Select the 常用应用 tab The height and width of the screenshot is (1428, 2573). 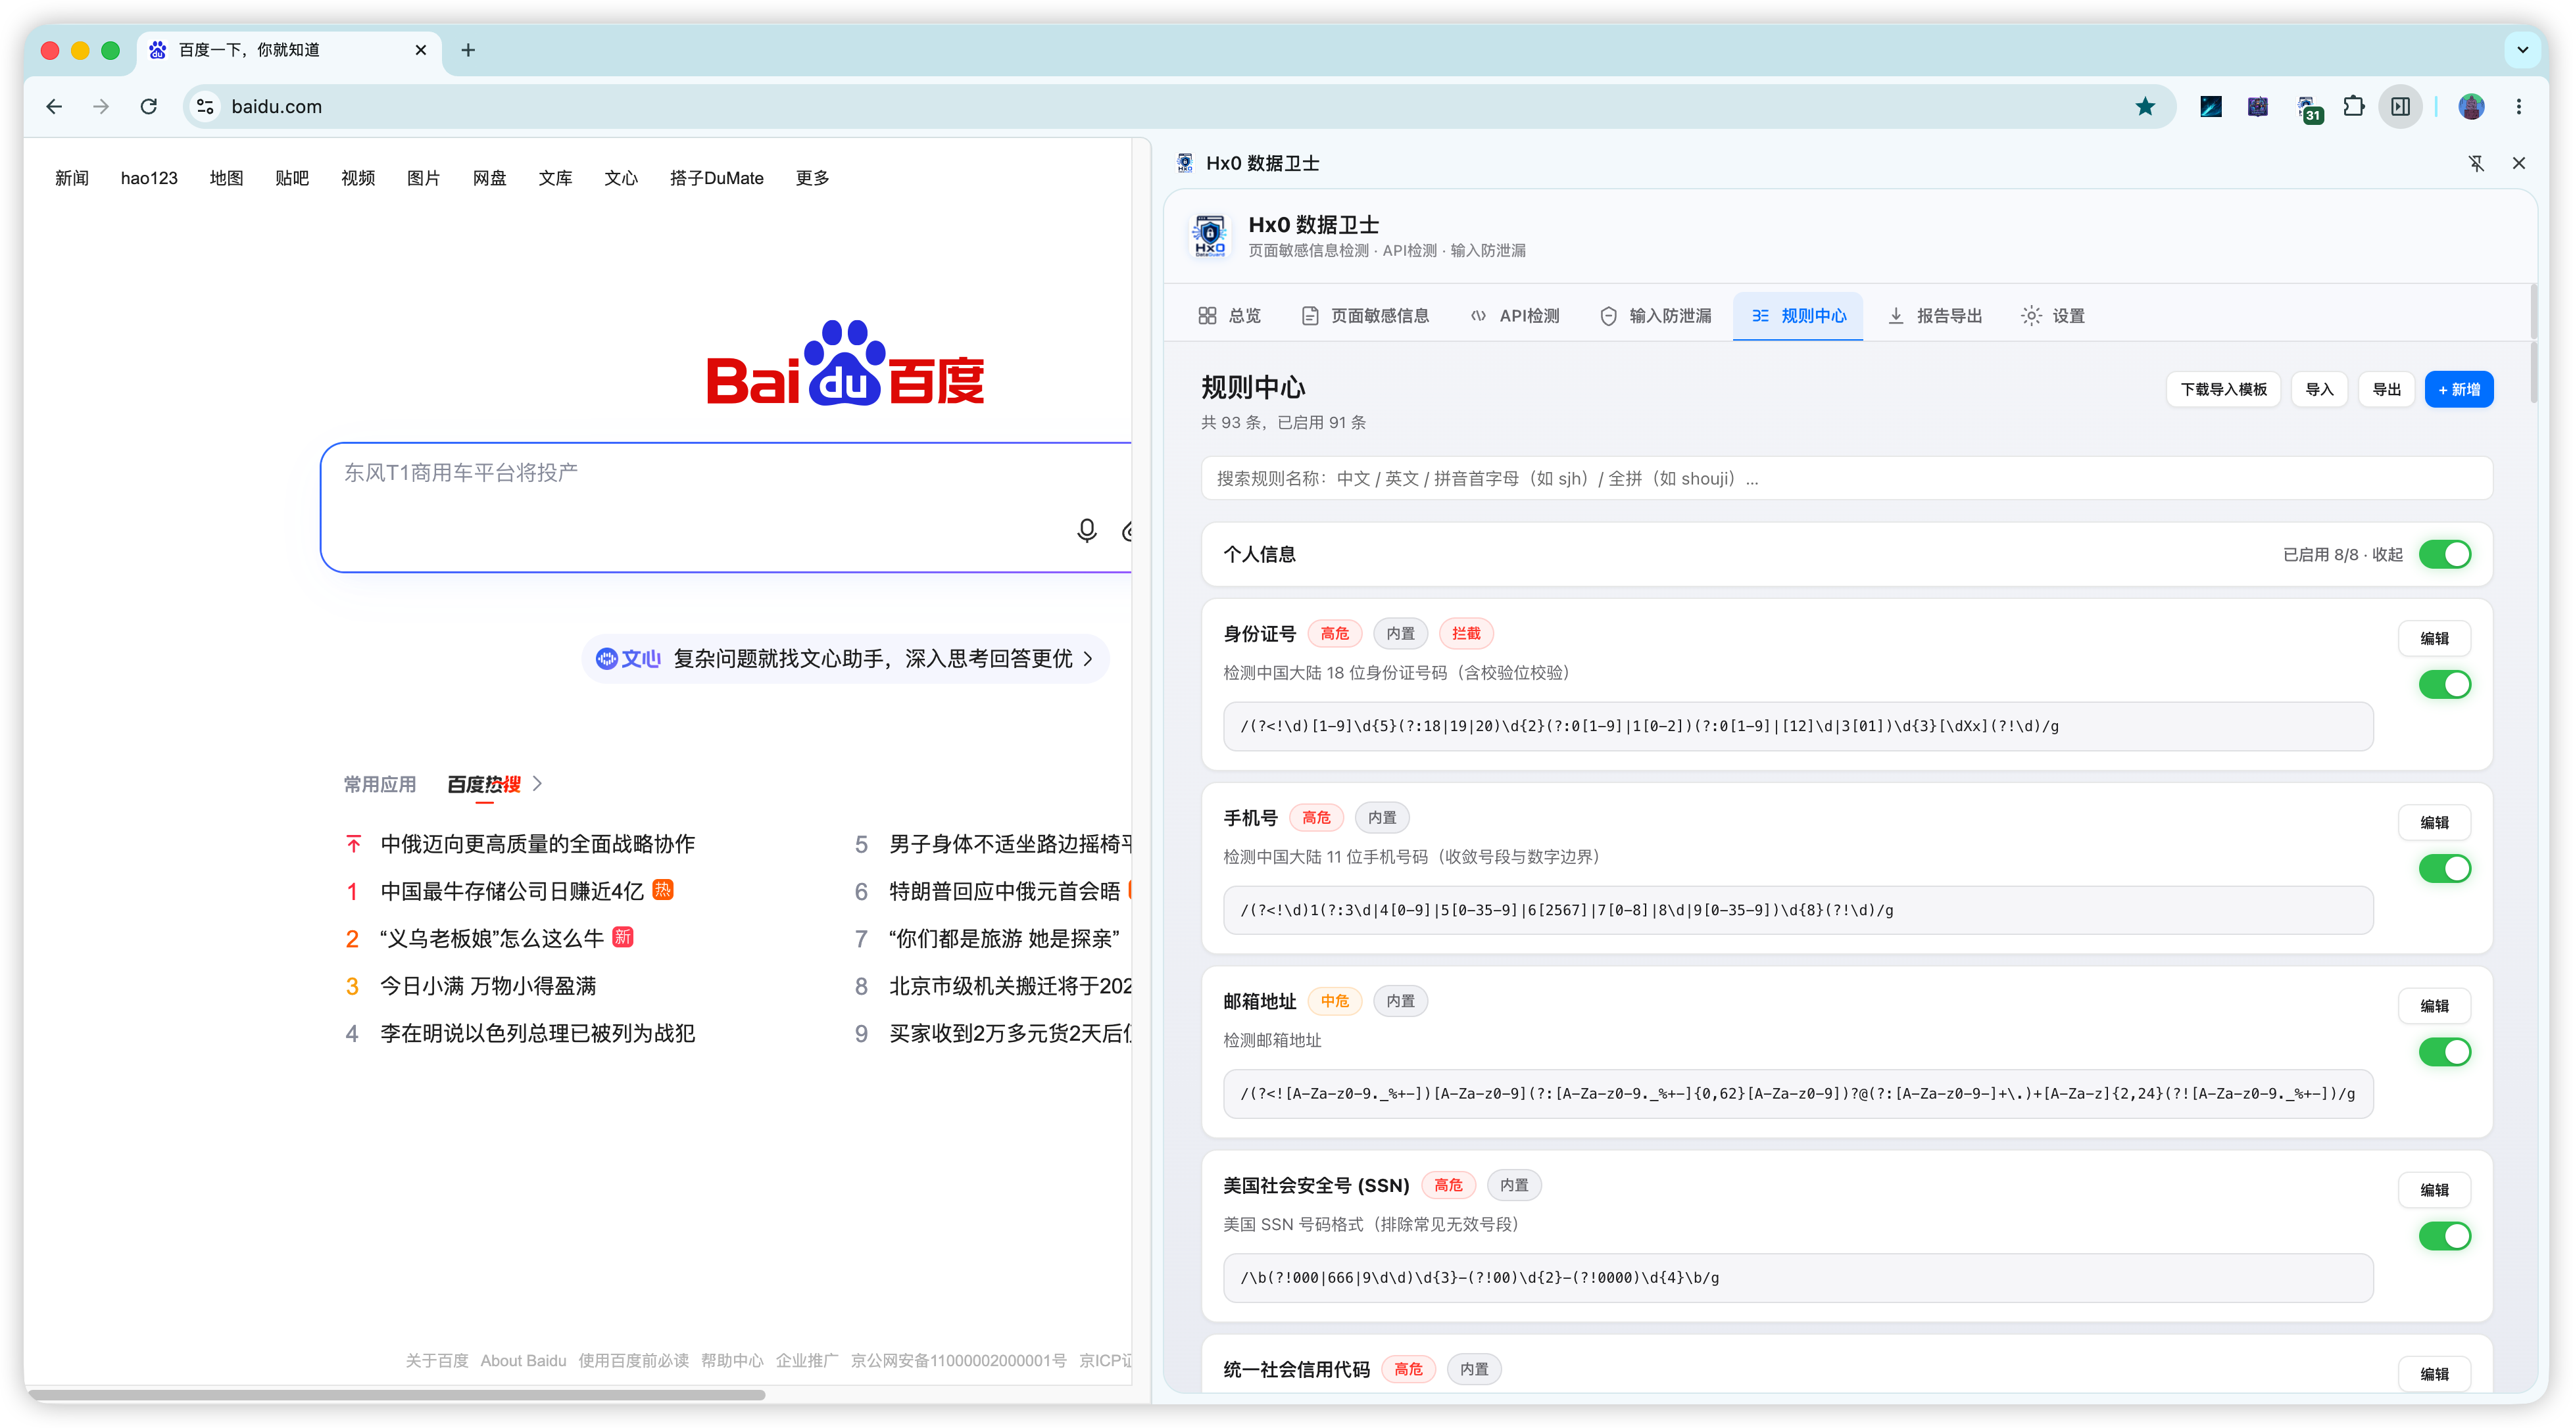(380, 784)
